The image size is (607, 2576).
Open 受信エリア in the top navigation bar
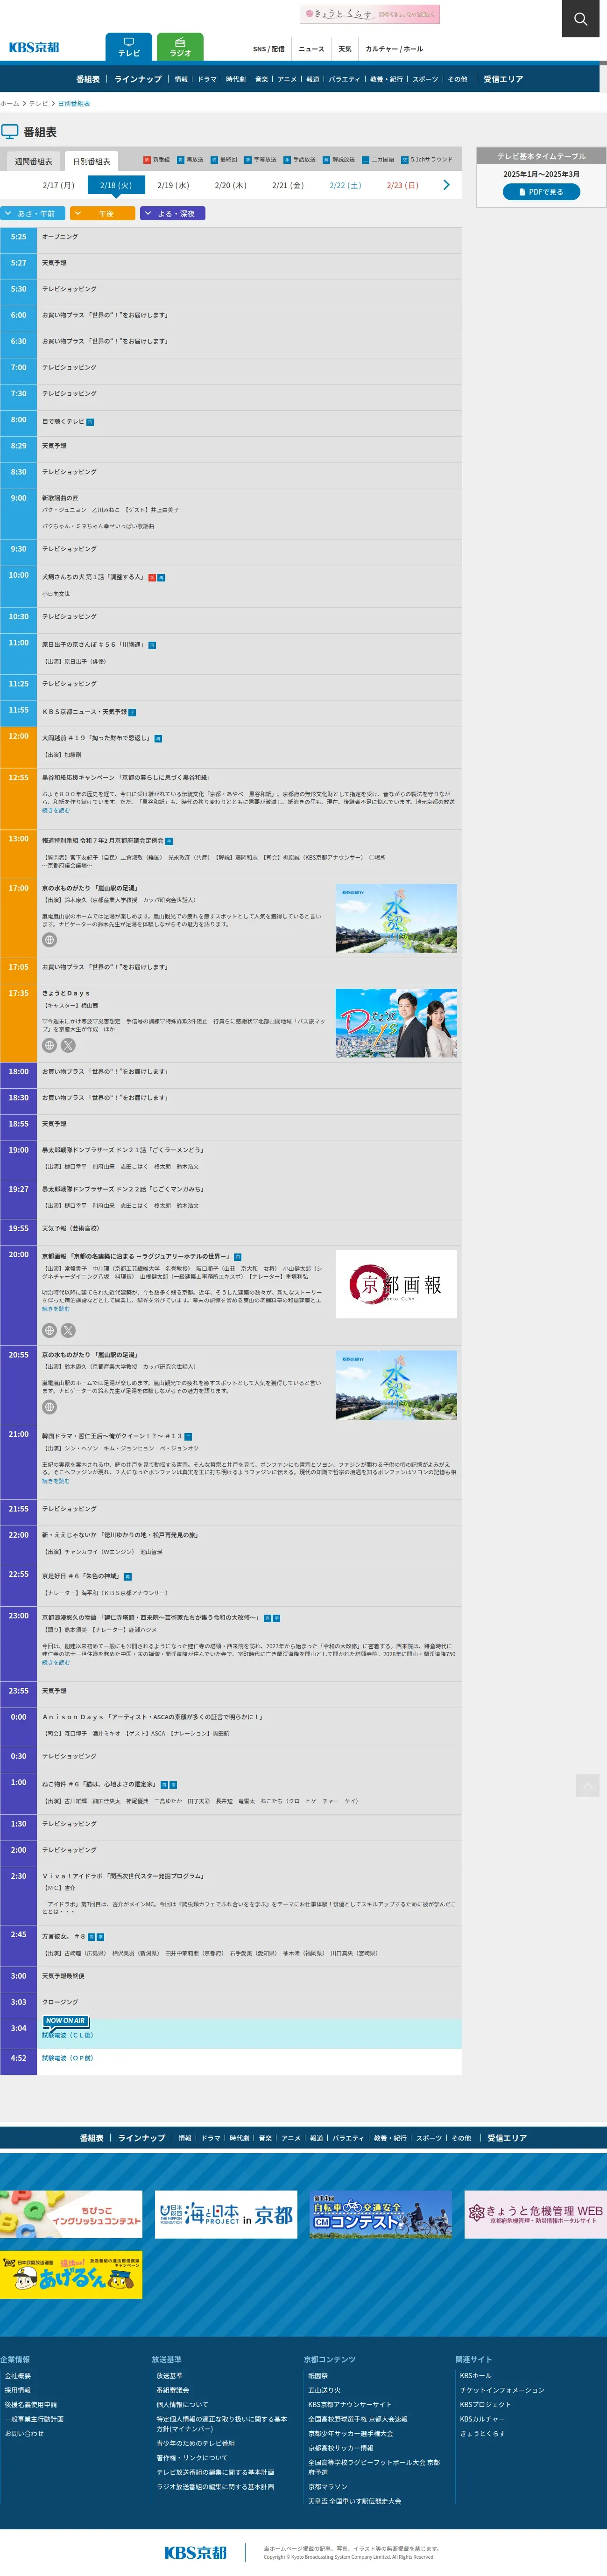coord(503,79)
